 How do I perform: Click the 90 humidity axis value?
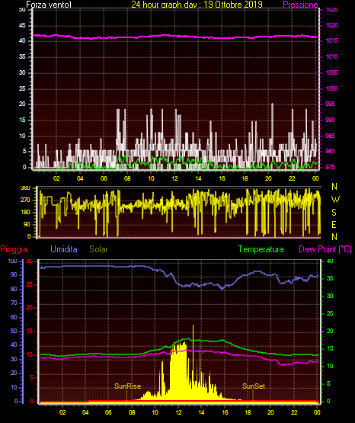point(14,274)
